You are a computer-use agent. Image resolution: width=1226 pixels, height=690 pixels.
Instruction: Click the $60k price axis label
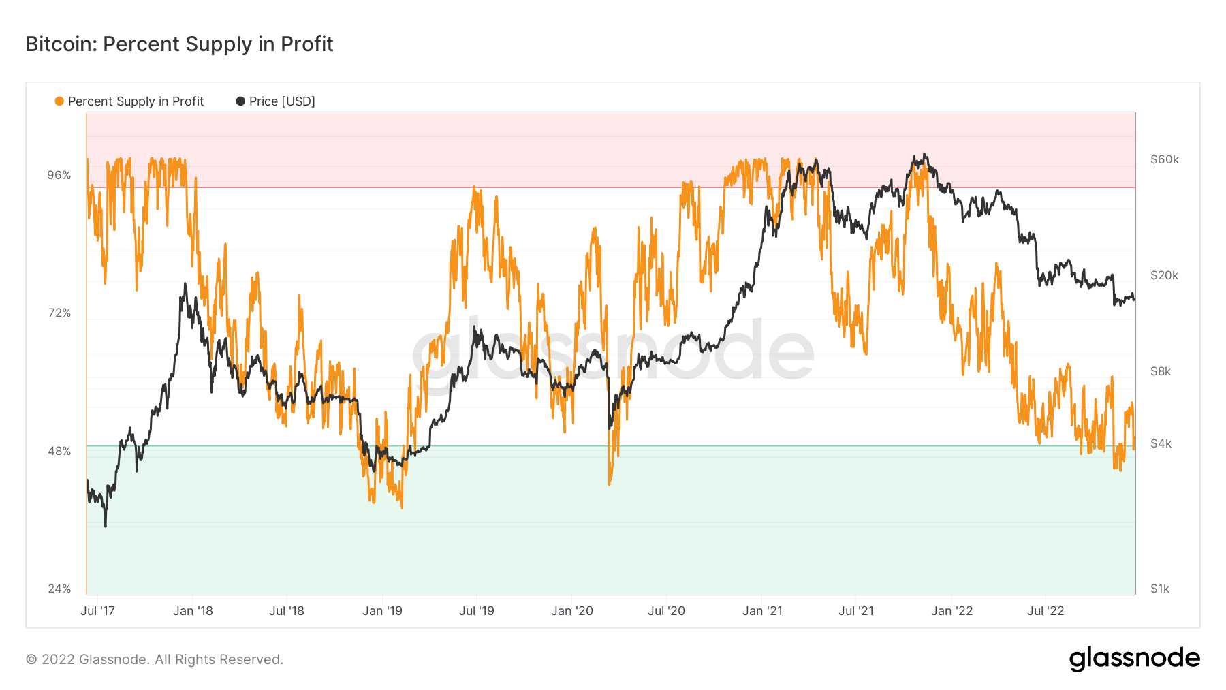pos(1164,159)
